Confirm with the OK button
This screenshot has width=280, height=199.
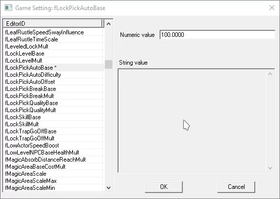pyautogui.click(x=164, y=187)
